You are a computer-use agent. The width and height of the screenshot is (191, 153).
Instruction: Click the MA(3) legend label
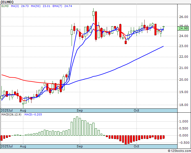click(15, 6)
